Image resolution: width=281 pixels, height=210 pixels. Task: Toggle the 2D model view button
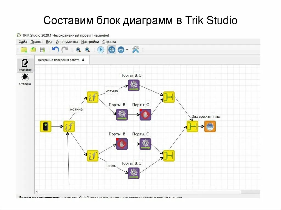112,50
